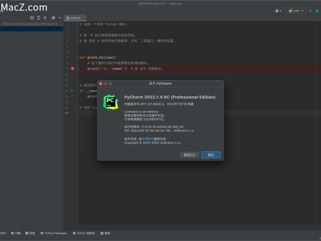Image resolution: width=321 pixels, height=241 pixels.
Task: Select scroll from source (locate) icon
Action: pos(32,18)
